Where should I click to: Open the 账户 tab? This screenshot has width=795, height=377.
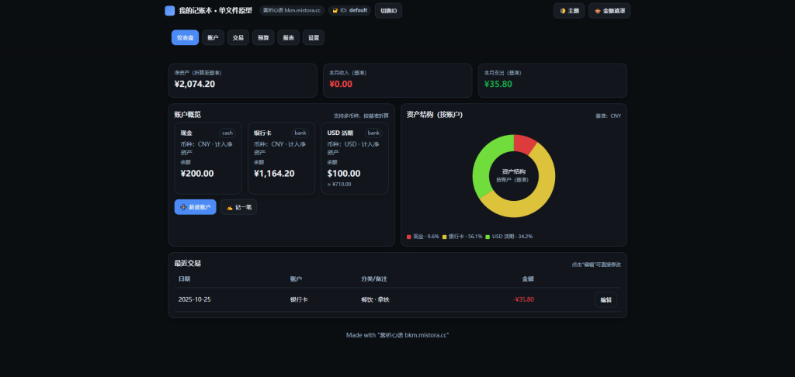point(213,37)
